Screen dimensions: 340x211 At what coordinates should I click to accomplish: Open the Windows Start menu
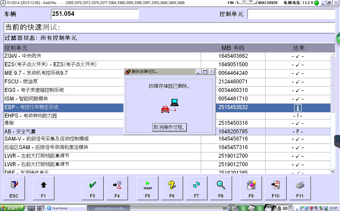coord(12,208)
